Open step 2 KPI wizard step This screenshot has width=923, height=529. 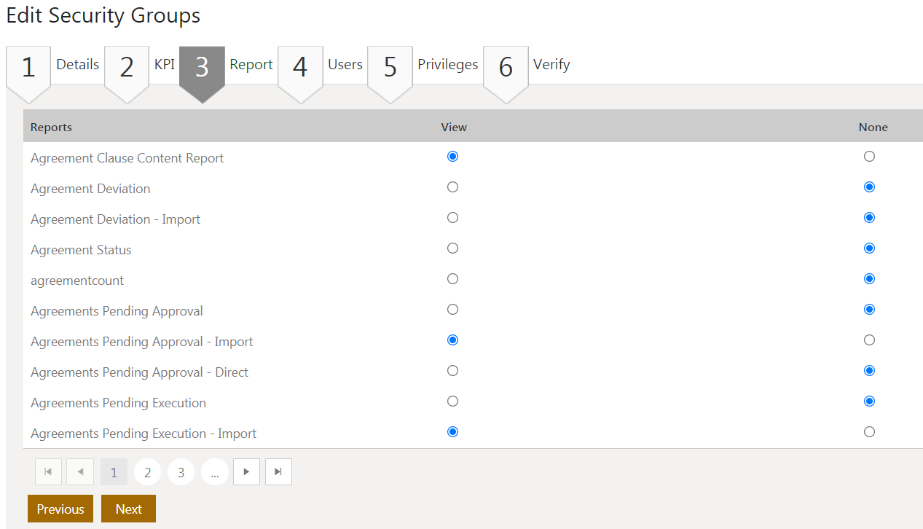tap(127, 67)
